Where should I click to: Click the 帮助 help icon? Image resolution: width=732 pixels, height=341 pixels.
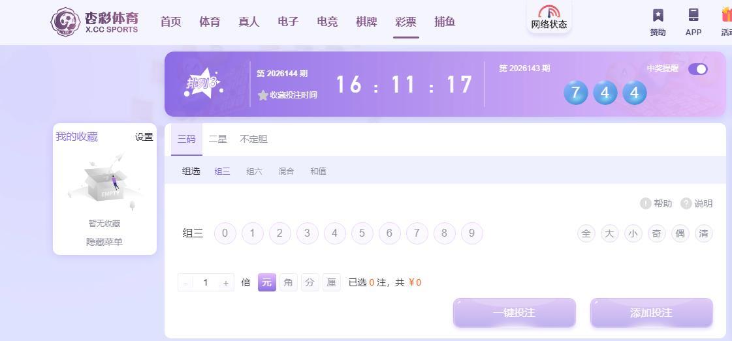[645, 203]
